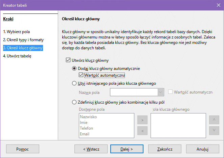Open help with the Pomoc button

23,149
